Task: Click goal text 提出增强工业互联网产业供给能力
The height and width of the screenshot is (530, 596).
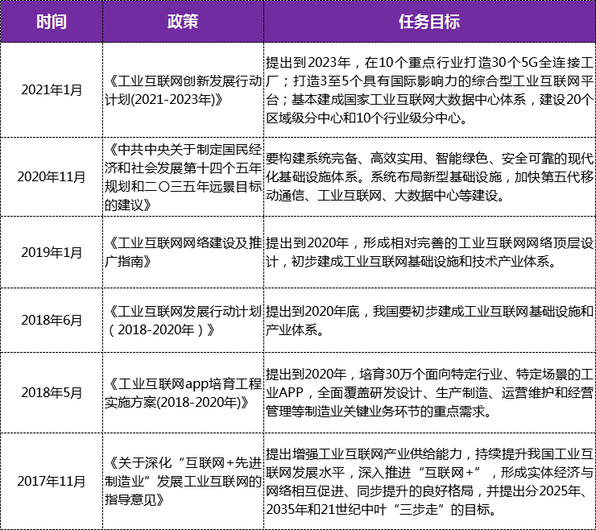Action: (x=429, y=481)
